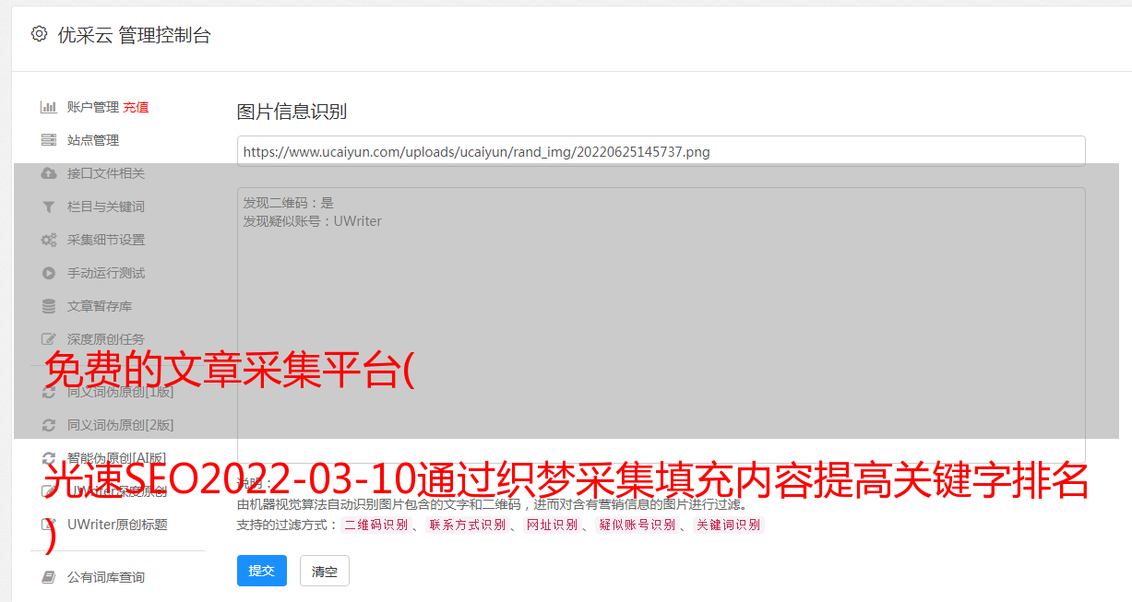
Task: Click inside the recognition result text area
Action: coord(661,325)
